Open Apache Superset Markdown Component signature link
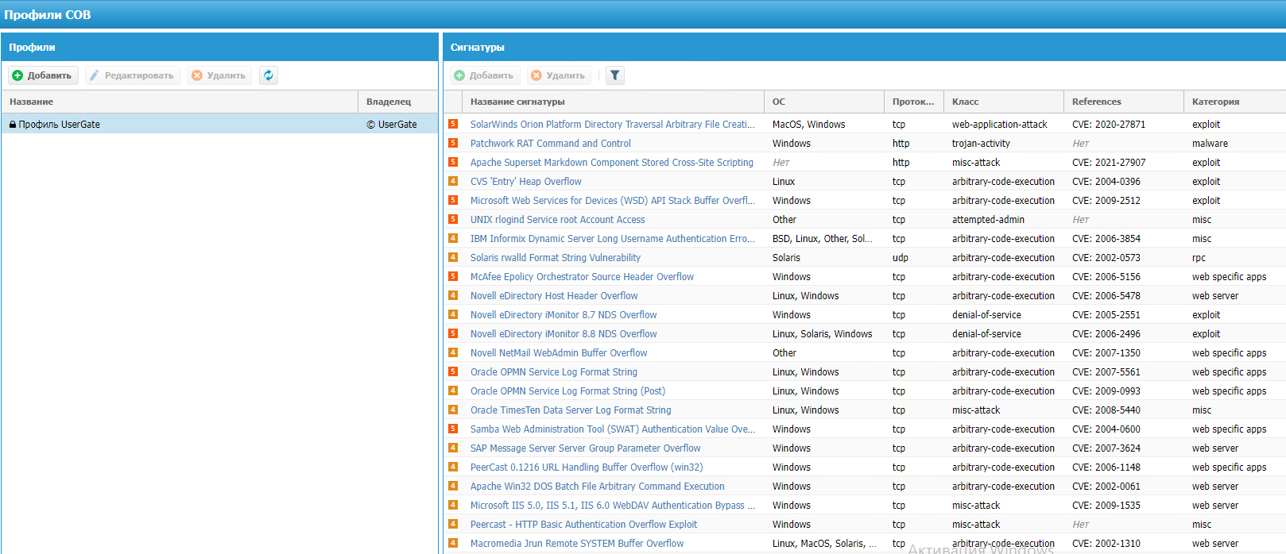Image resolution: width=1286 pixels, height=554 pixels. click(611, 162)
